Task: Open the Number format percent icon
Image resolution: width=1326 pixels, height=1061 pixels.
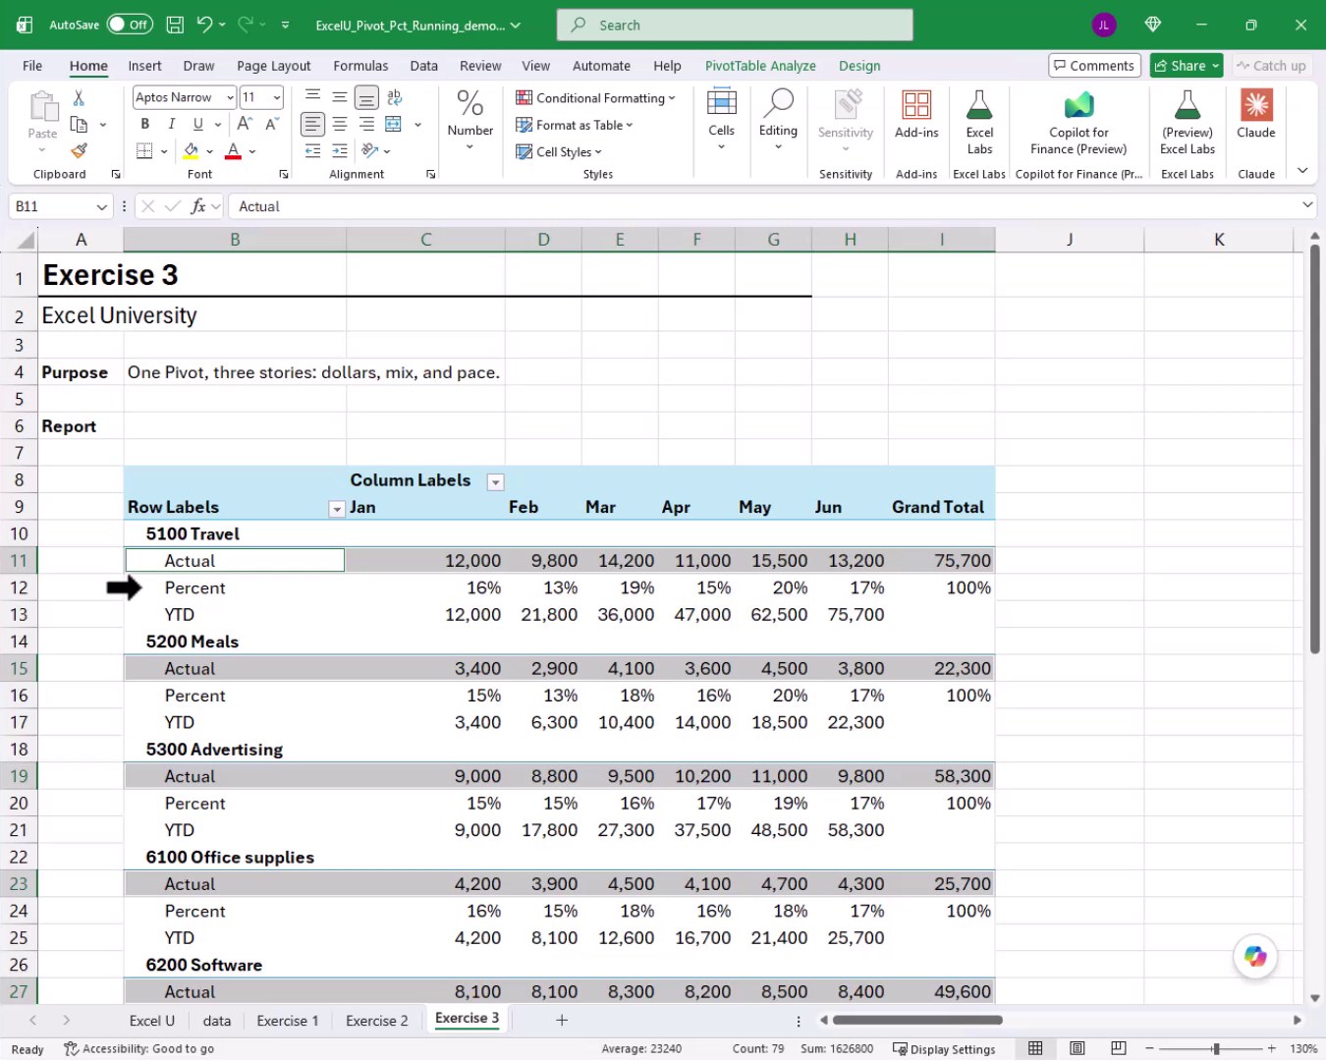Action: (470, 103)
